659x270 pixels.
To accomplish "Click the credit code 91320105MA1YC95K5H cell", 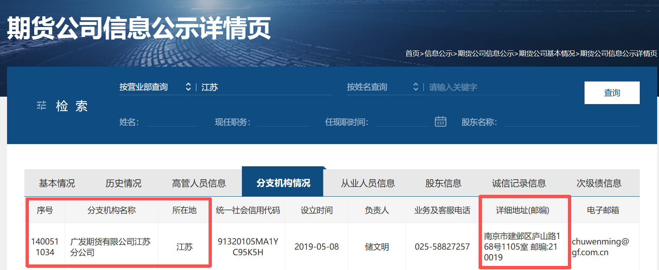I will [248, 247].
